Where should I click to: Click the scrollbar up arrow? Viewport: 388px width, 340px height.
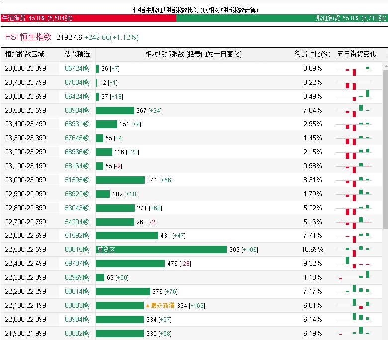pos(386,67)
